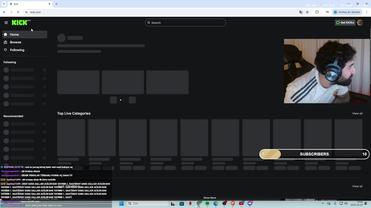Bookmark this tab with the star
The width and height of the screenshot is (371, 208).
(307, 12)
